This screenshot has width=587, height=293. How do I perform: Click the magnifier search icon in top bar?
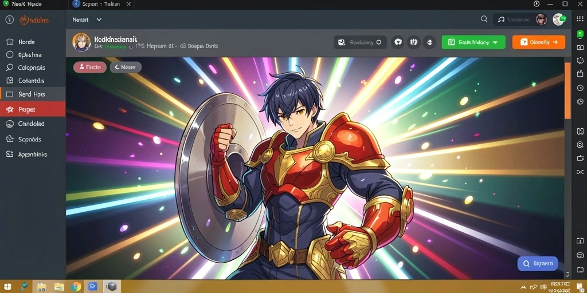pos(484,19)
